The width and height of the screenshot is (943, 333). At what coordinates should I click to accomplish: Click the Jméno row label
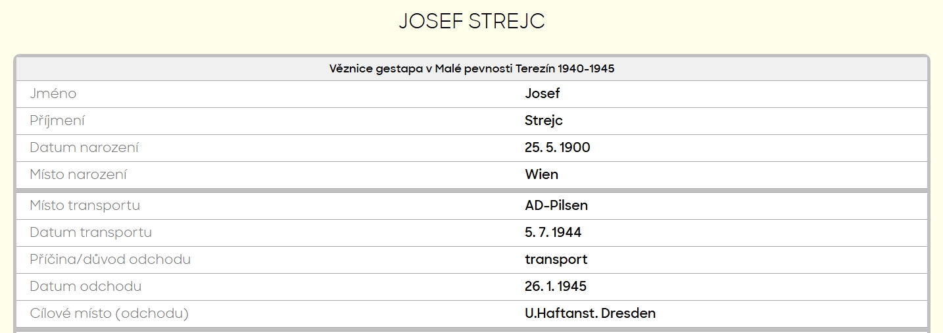tap(53, 93)
